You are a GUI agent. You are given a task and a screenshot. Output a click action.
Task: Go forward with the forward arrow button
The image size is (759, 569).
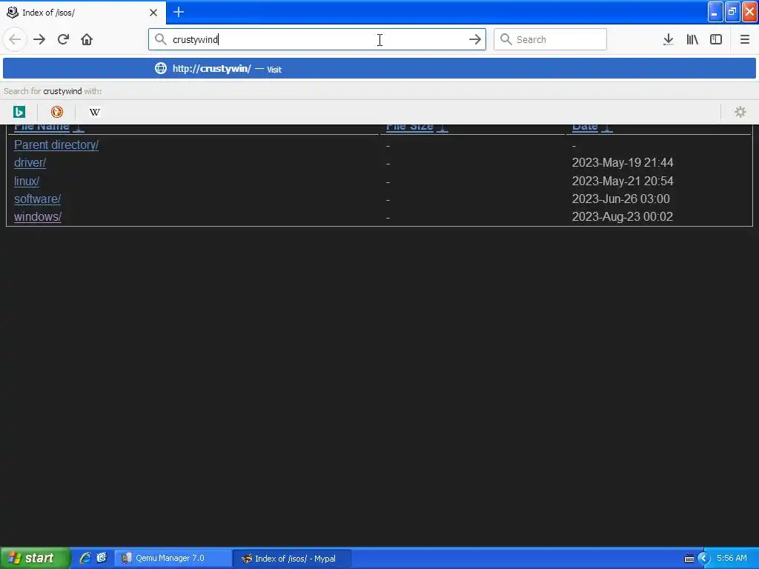point(39,39)
